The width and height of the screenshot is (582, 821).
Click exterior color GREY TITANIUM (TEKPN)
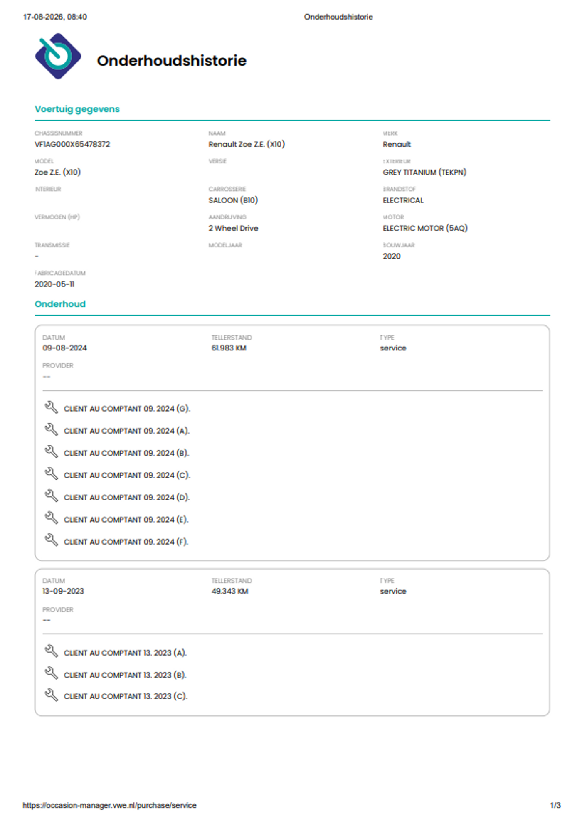point(424,172)
